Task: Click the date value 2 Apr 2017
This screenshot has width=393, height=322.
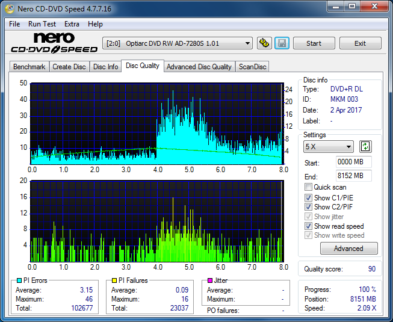Action: [x=346, y=110]
